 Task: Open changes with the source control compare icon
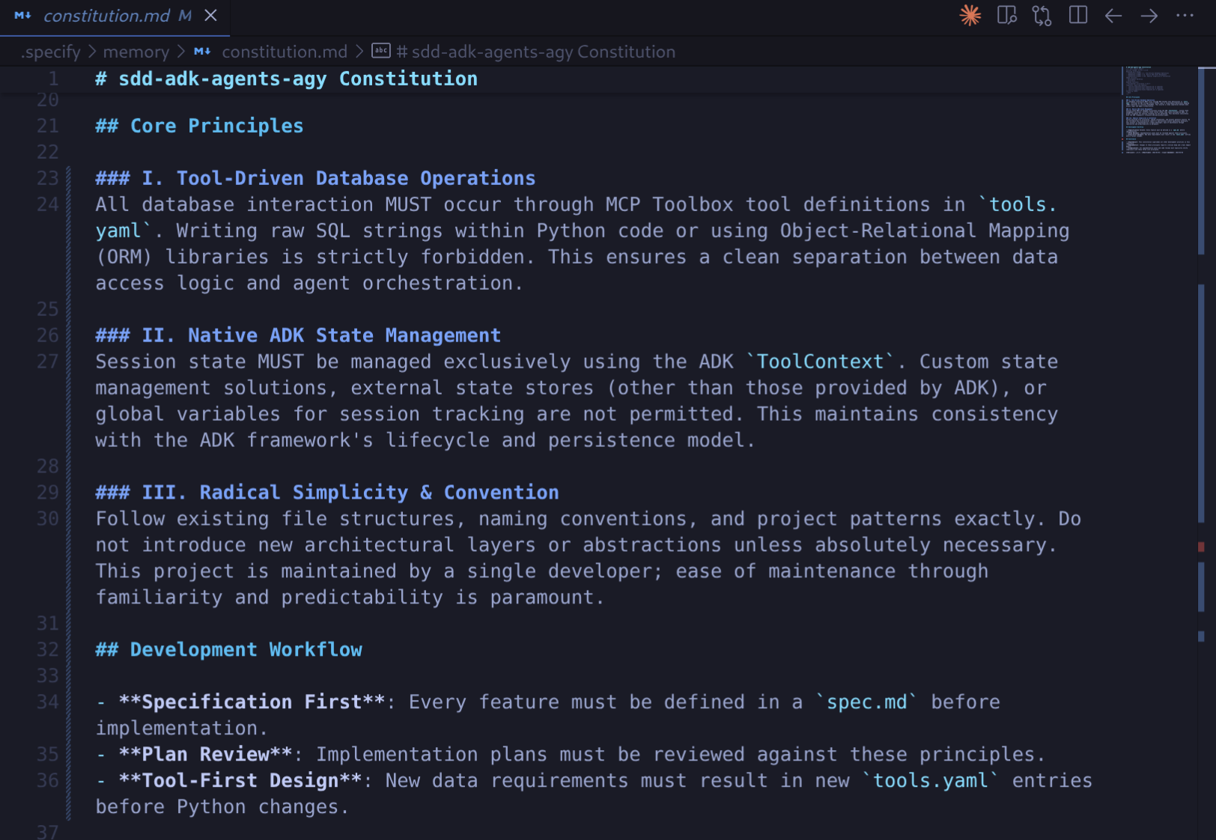pos(1042,16)
